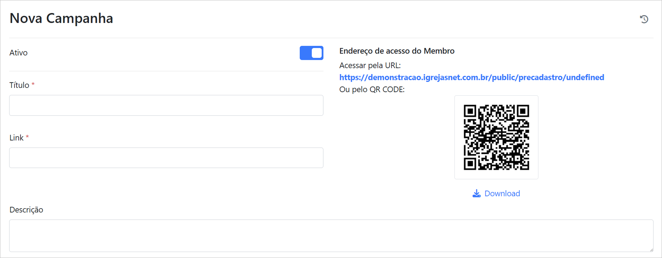Click the QR code image
Screen dimensions: 662x258
(x=496, y=137)
